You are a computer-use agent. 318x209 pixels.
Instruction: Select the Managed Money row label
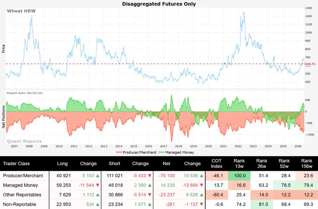(x=21, y=185)
